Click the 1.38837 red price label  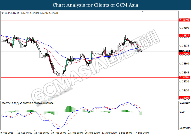(184, 36)
